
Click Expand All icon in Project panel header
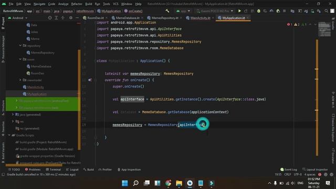pyautogui.click(x=56, y=18)
